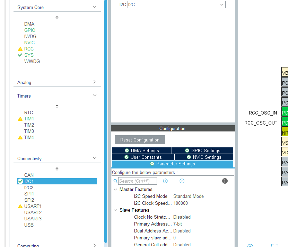Select NVIC in System Core
The height and width of the screenshot is (247, 288).
[29, 43]
